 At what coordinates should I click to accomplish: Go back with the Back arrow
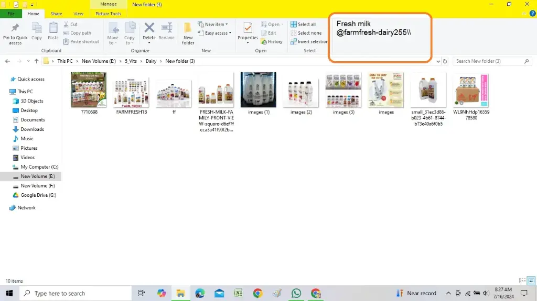point(7,61)
